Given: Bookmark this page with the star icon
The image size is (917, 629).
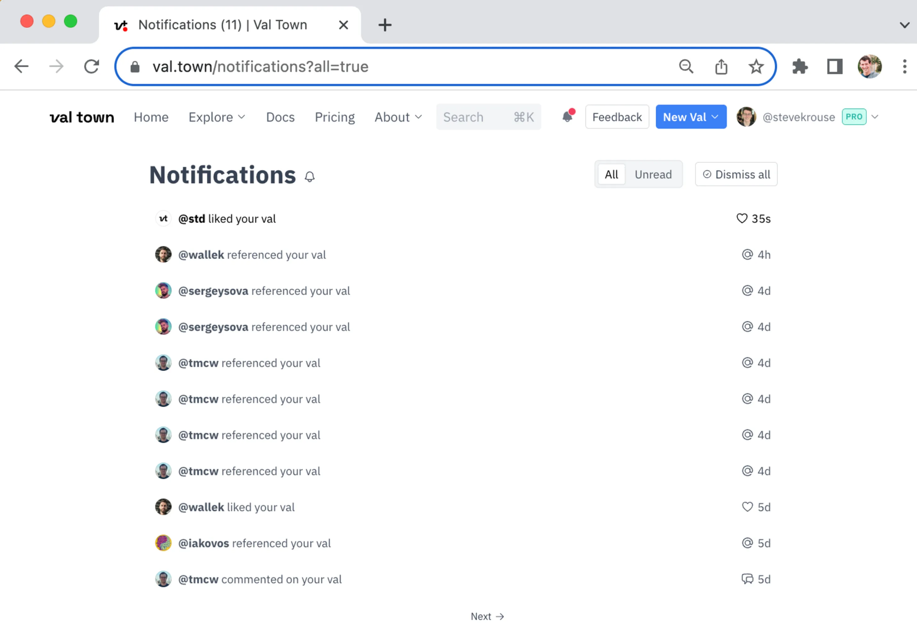Looking at the screenshot, I should click(x=755, y=66).
